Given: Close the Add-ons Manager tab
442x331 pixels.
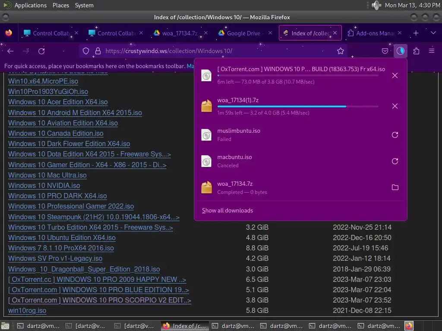Looking at the screenshot, I should (x=400, y=33).
